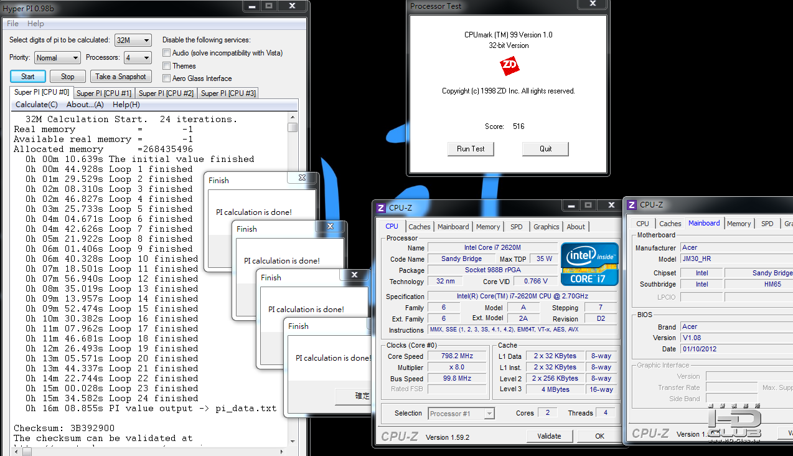Click the Start button in Hyper PI
This screenshot has width=793, height=456.
(x=28, y=77)
